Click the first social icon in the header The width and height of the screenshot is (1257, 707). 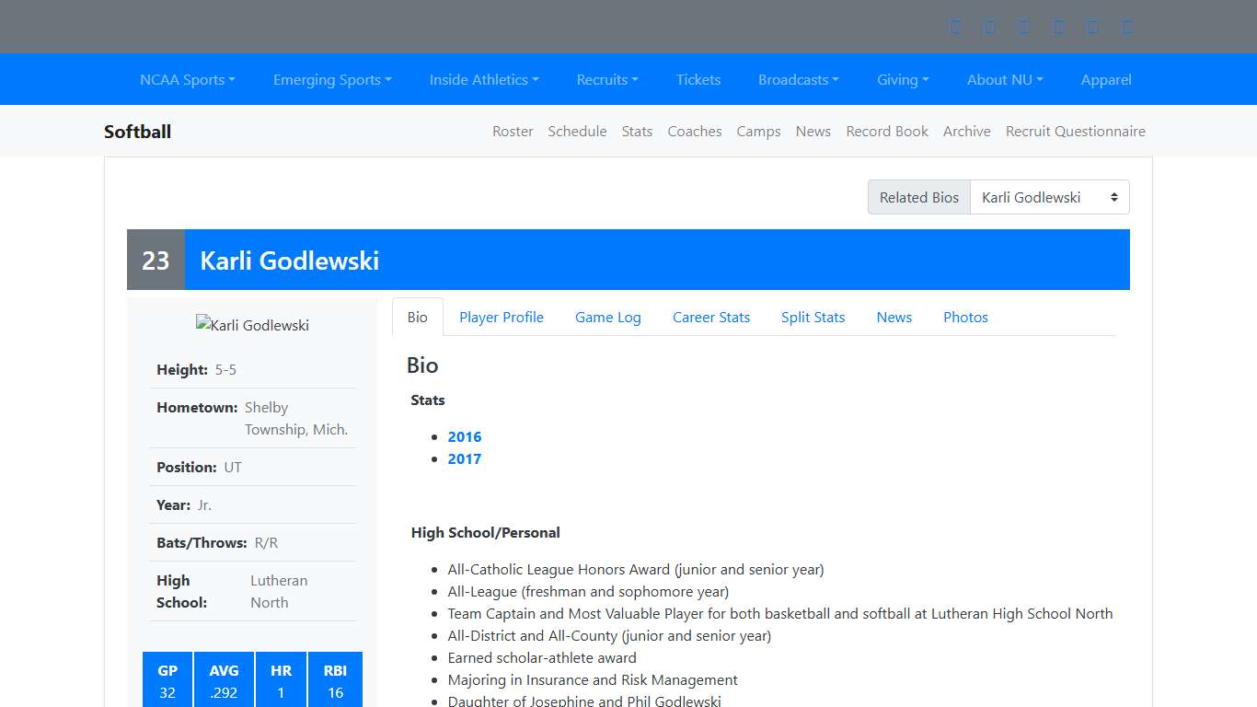pyautogui.click(x=955, y=27)
